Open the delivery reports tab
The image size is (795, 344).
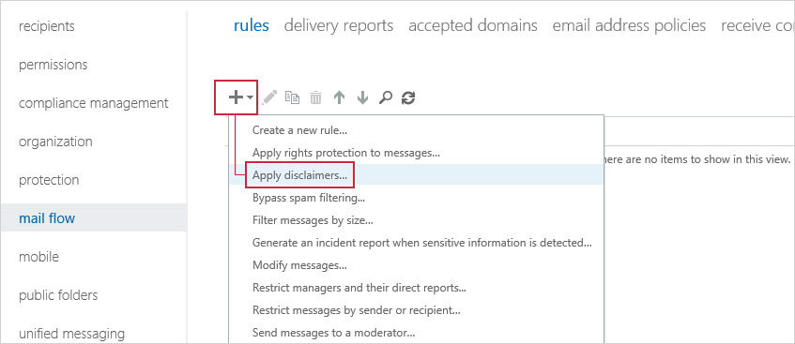tap(339, 25)
